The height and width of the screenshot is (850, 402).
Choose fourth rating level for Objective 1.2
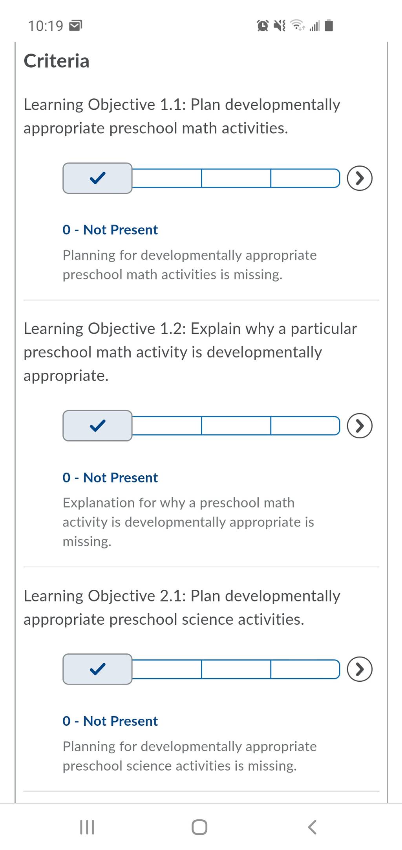click(305, 426)
